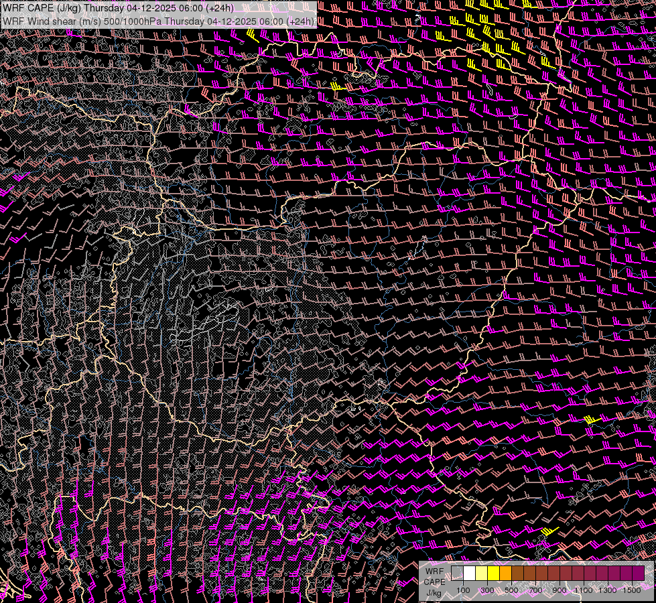
Task: Pick the bright yellow CAPE legend swatch
Action: 493,574
